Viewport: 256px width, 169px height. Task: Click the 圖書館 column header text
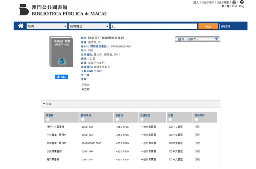(x=49, y=116)
